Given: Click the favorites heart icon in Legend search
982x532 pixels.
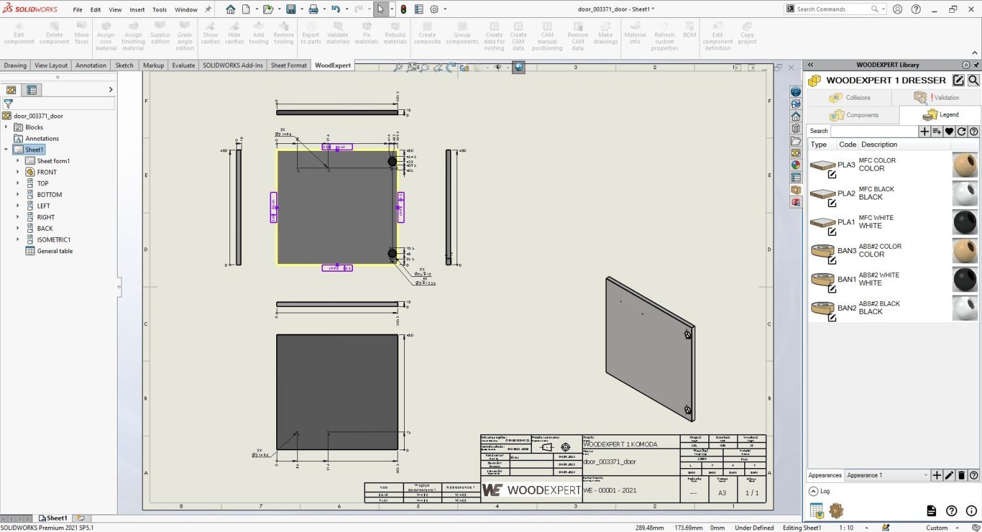Looking at the screenshot, I should pos(949,131).
